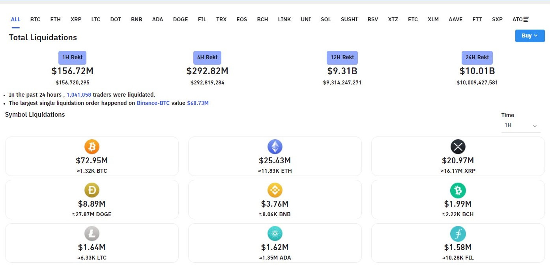The height and width of the screenshot is (271, 550).
Task: Click the $25.43M ETH liquidation value
Action: click(x=275, y=161)
